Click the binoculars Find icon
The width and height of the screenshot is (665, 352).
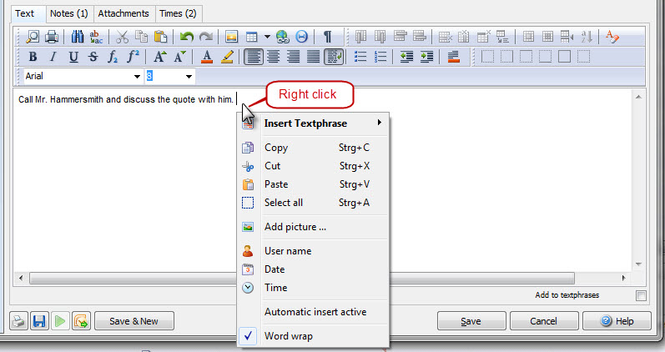coord(77,37)
